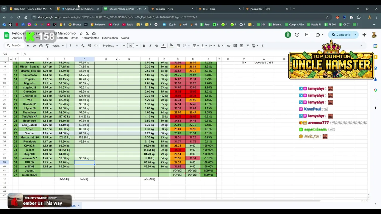Image resolution: width=381 pixels, height=214 pixels.
Task: Decrease decimal places
Action: click(x=83, y=46)
